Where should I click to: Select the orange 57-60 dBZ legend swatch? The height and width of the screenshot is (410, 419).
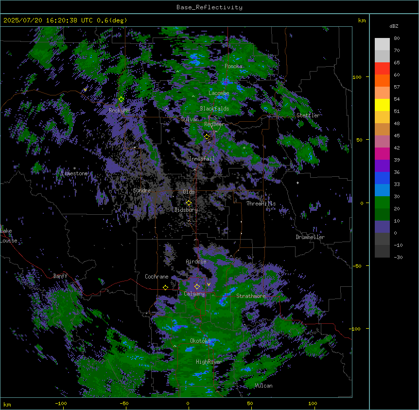coord(382,80)
